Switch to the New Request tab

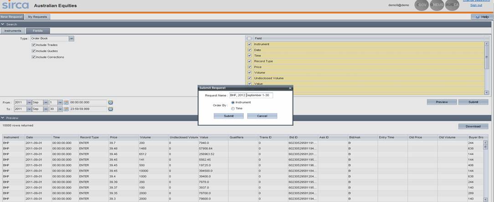point(11,17)
